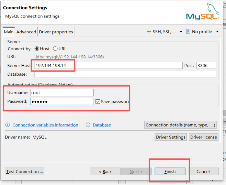The height and width of the screenshot is (185, 226).
Task: Go Back to previous wizard page
Action: pyautogui.click(x=105, y=171)
